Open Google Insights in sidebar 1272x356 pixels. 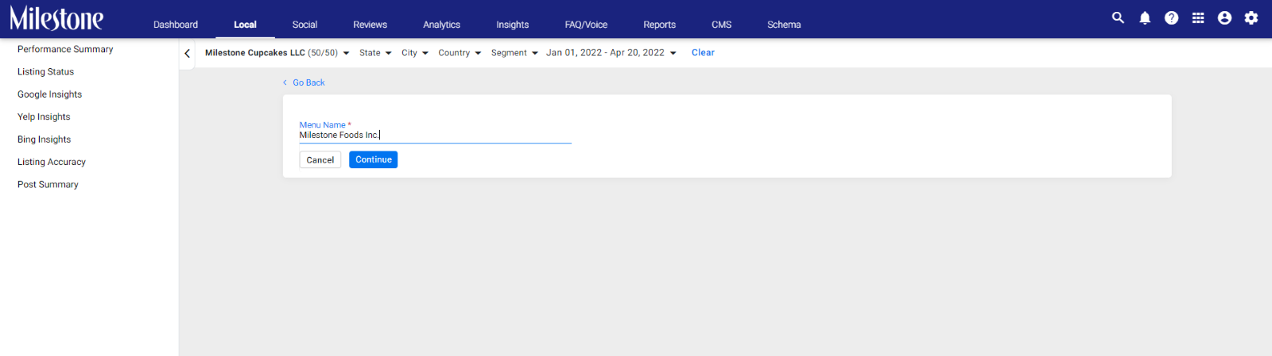[49, 94]
